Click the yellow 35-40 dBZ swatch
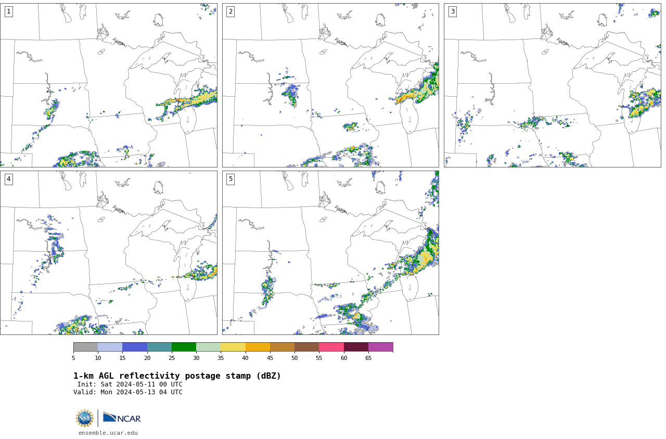The height and width of the screenshot is (439, 666). point(233,347)
